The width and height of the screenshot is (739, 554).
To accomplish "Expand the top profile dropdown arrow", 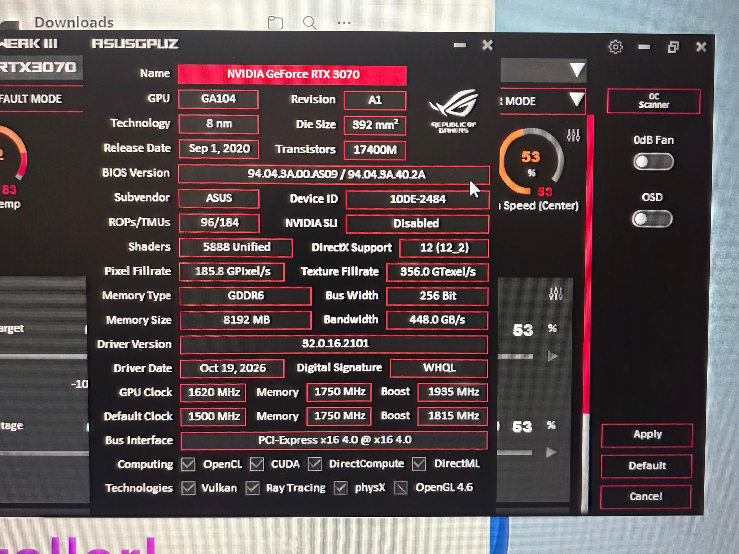I will point(577,70).
